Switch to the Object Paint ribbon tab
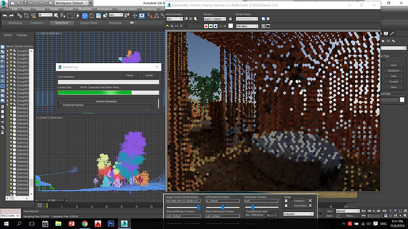408x229 pixels. point(89,23)
